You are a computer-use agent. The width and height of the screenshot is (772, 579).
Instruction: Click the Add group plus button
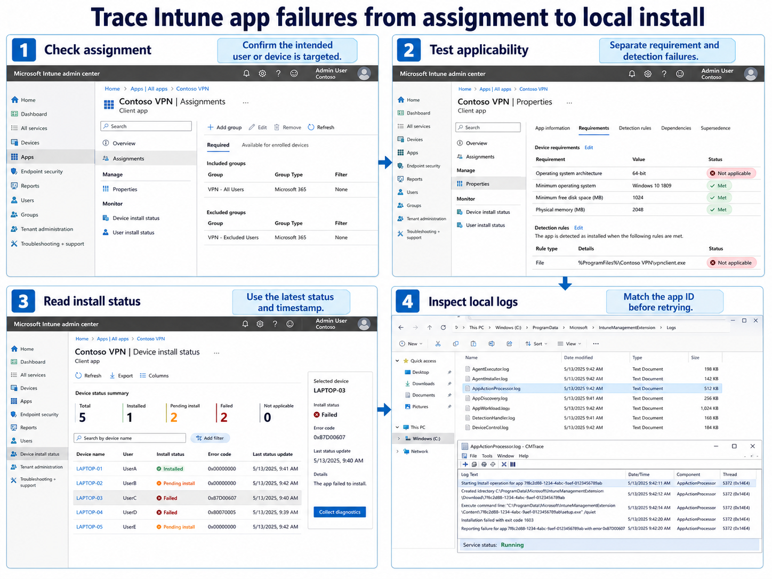point(224,127)
